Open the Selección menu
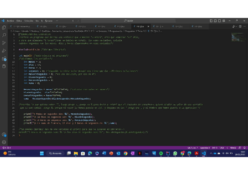 point(29,21)
